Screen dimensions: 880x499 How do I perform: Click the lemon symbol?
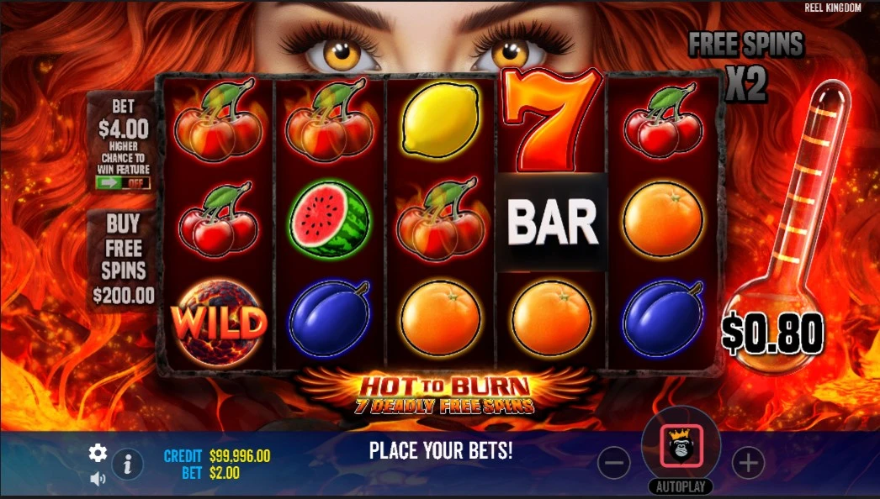coord(441,119)
